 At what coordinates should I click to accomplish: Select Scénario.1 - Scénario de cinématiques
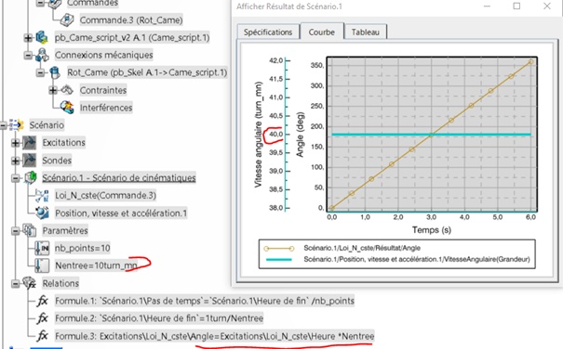[x=119, y=177]
